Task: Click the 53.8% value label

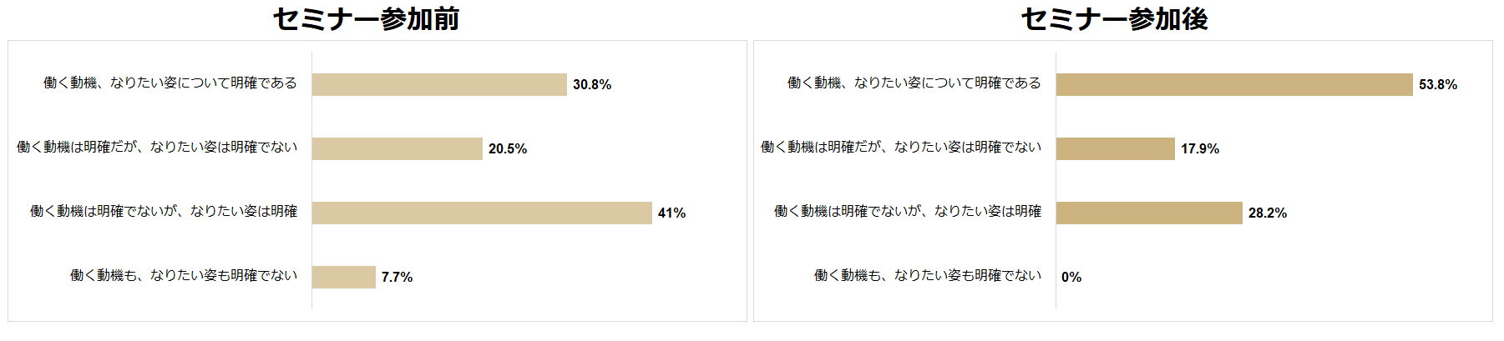Action: tap(1438, 84)
